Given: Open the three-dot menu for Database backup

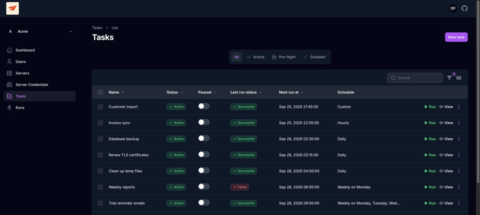Looking at the screenshot, I should (x=459, y=139).
